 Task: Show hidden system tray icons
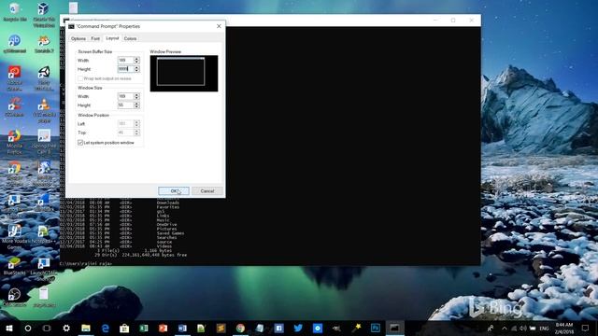click(505, 329)
